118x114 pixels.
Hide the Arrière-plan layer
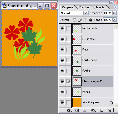tap(62, 102)
